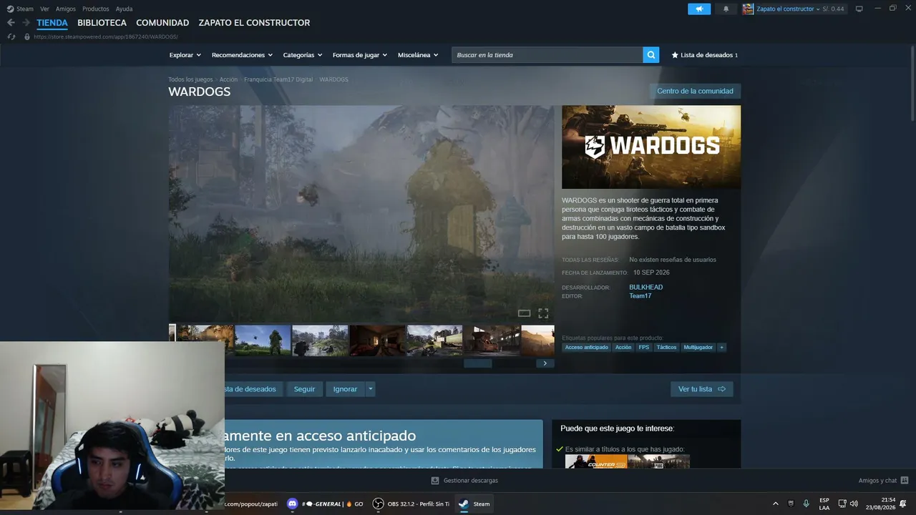This screenshot has width=916, height=515.
Task: Open the Amigos y chat icon
Action: [x=905, y=481]
